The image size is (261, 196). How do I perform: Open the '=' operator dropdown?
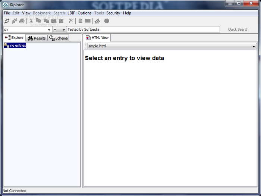click(x=64, y=29)
